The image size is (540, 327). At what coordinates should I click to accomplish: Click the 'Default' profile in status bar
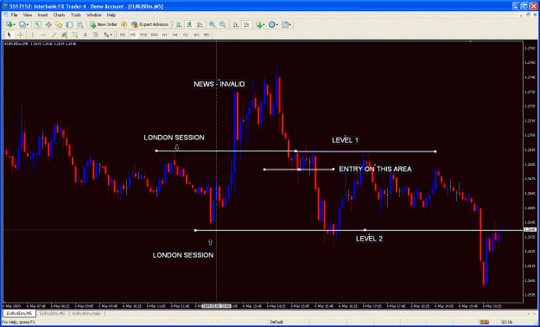[x=276, y=322]
